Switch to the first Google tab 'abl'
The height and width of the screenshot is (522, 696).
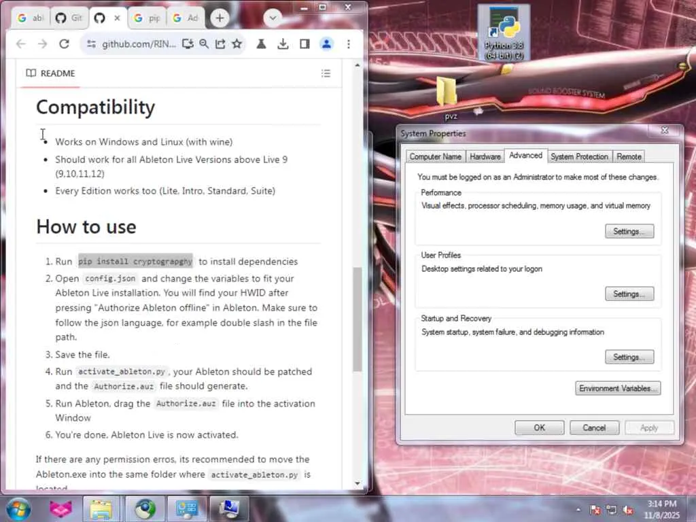(30, 18)
